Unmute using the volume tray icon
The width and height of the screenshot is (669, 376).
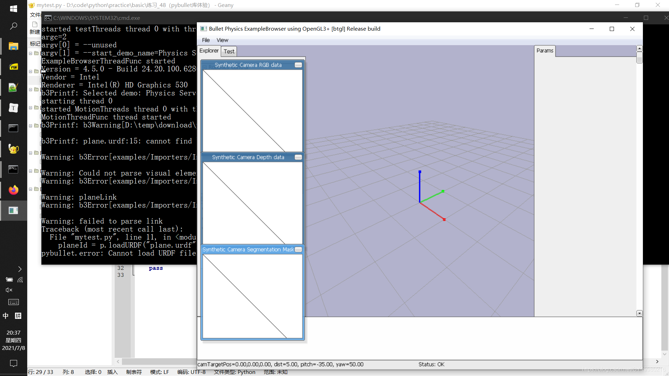point(9,290)
